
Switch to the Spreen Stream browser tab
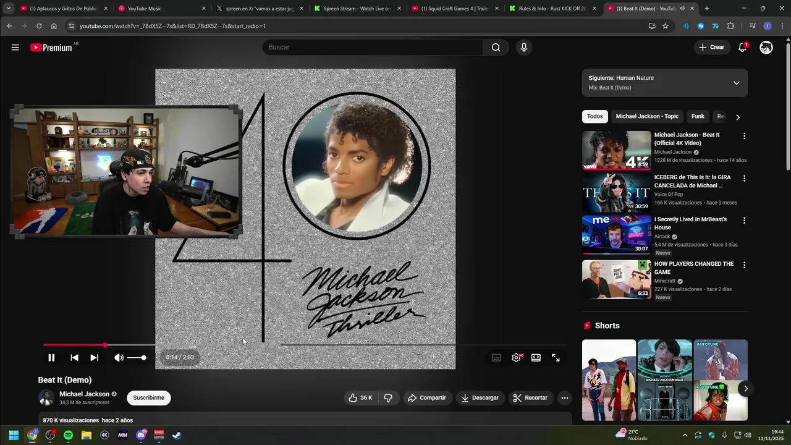(357, 9)
